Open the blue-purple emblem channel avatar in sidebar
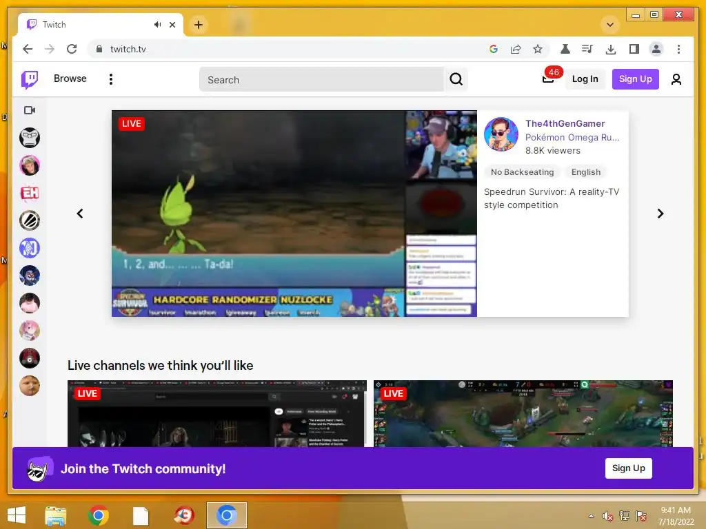The height and width of the screenshot is (529, 706). pos(30,248)
